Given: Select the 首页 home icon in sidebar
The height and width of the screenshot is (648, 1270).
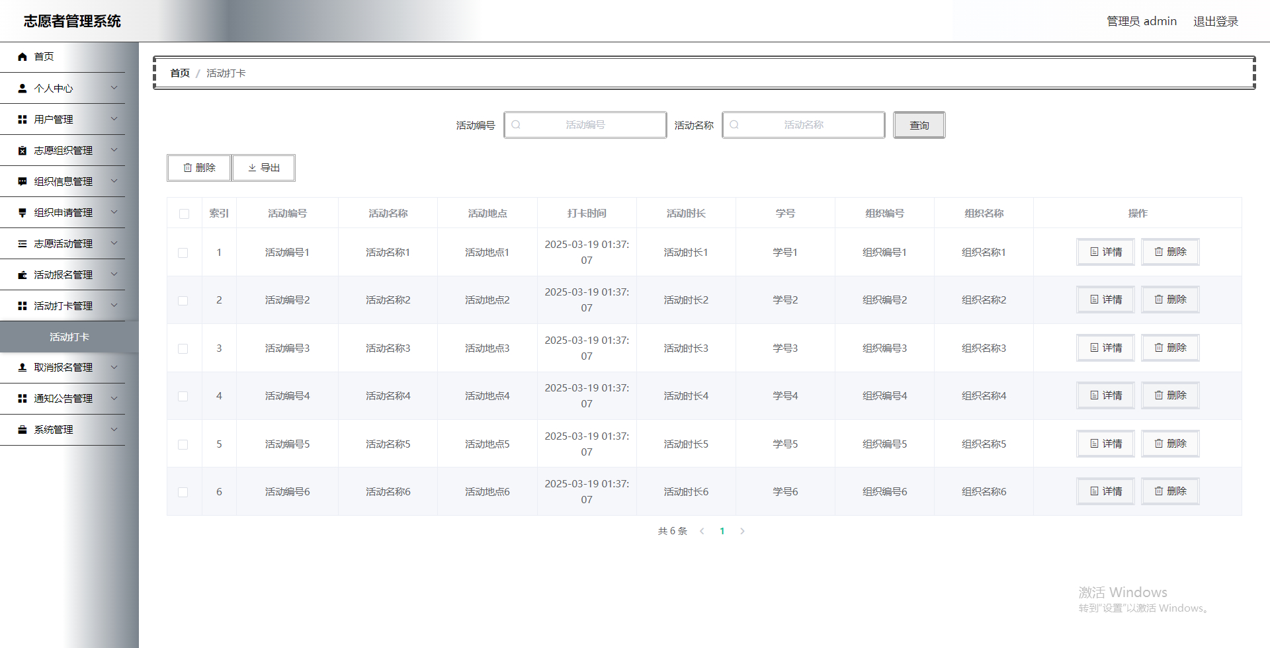Looking at the screenshot, I should [x=22, y=57].
